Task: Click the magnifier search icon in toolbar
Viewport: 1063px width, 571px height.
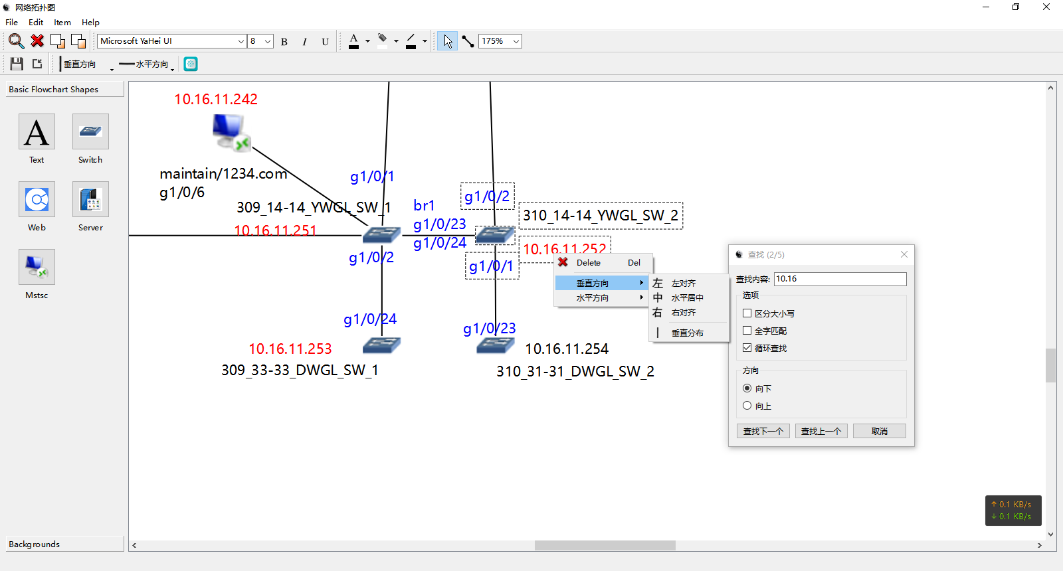Action: tap(16, 41)
